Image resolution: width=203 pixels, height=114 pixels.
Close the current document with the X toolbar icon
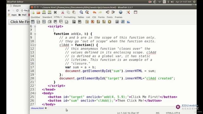[55, 12]
